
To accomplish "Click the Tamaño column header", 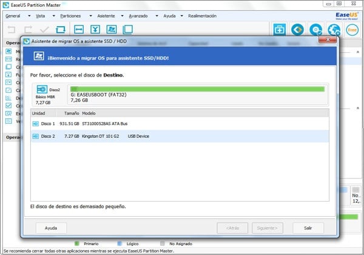I will point(68,114).
